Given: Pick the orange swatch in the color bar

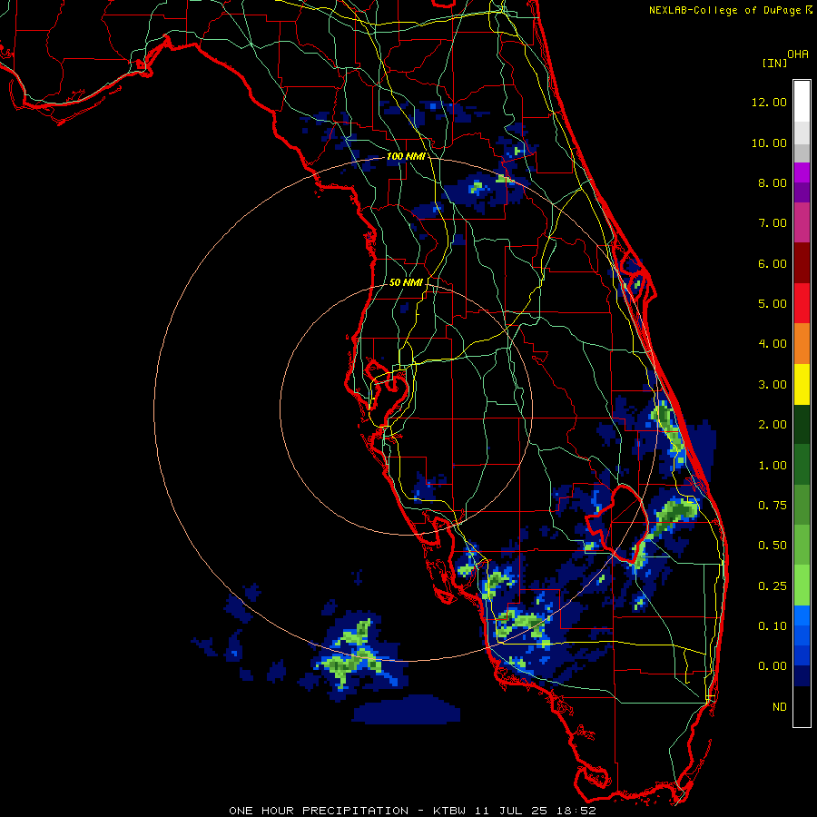Looking at the screenshot, I should (x=802, y=344).
